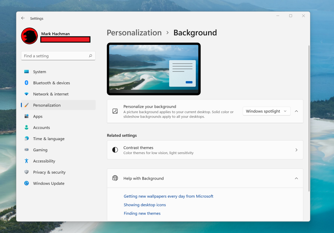Viewport: 334px width, 233px height.
Task: Open the Privacy & security label
Action: click(x=49, y=172)
